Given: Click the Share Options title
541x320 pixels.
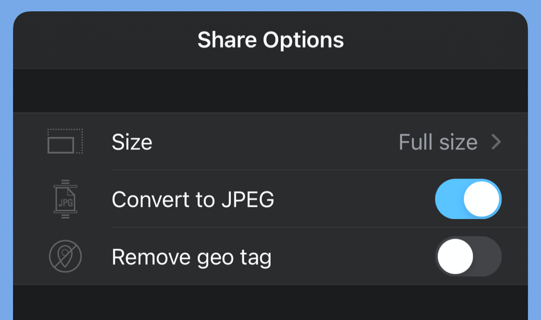Looking at the screenshot, I should [270, 39].
